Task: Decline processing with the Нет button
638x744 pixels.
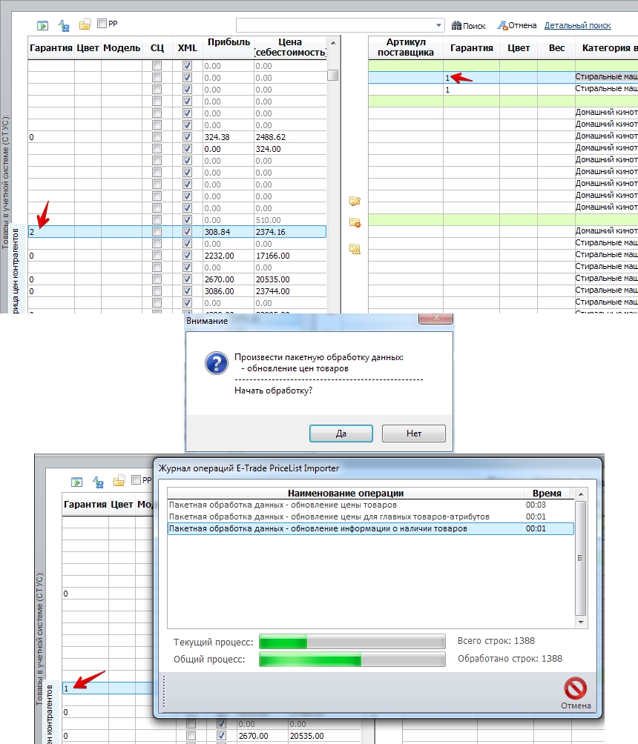Action: click(x=414, y=434)
